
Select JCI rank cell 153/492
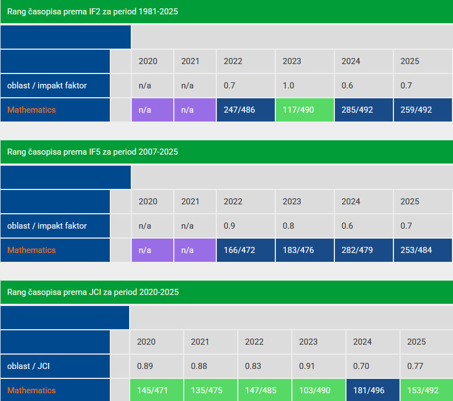427,390
